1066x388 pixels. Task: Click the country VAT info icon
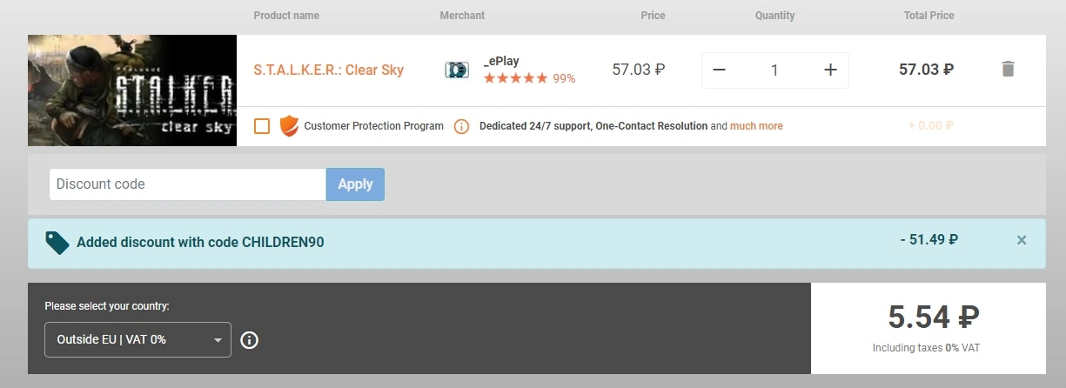tap(249, 340)
